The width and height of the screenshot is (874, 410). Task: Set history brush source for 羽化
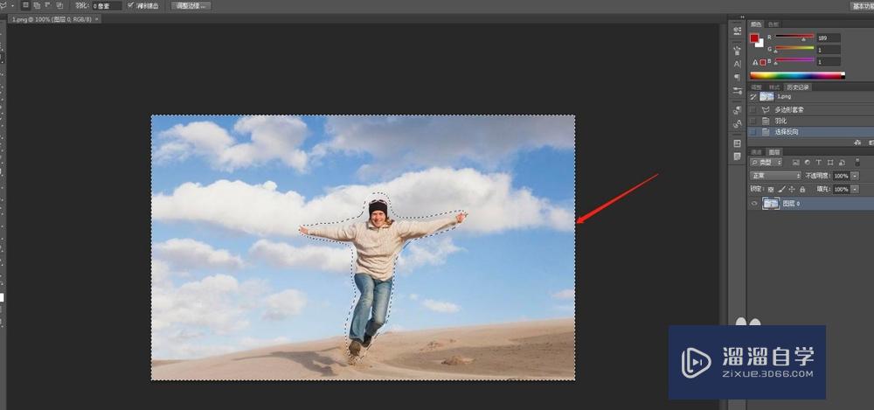point(753,121)
